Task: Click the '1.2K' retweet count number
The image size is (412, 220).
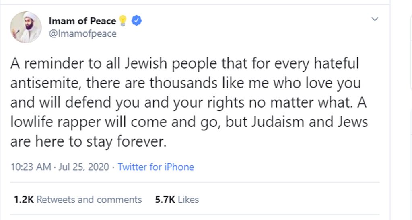Action: 24,200
